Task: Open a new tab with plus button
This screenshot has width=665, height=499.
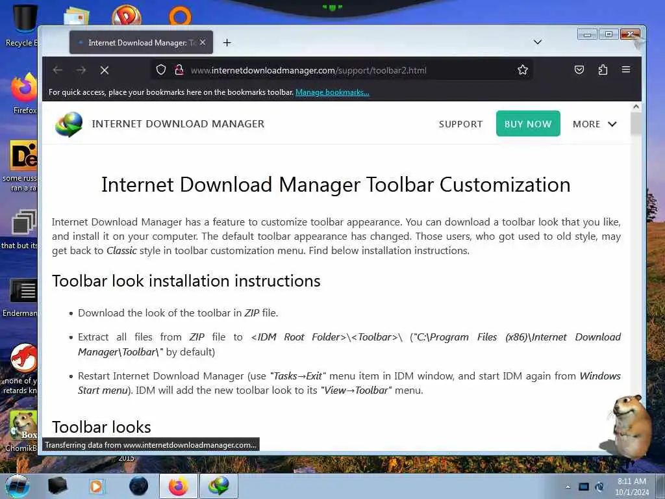Action: (227, 42)
